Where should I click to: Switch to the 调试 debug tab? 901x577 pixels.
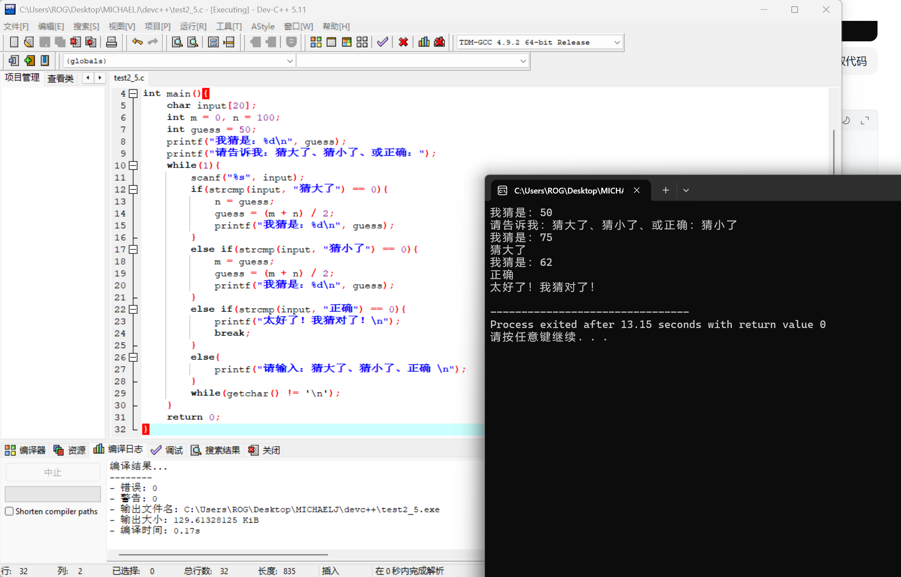[x=167, y=450]
